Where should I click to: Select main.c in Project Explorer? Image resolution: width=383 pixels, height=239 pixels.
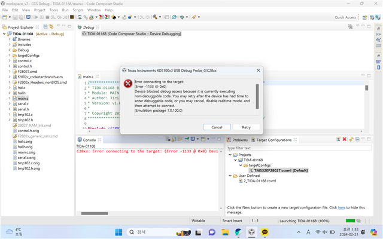[23, 98]
